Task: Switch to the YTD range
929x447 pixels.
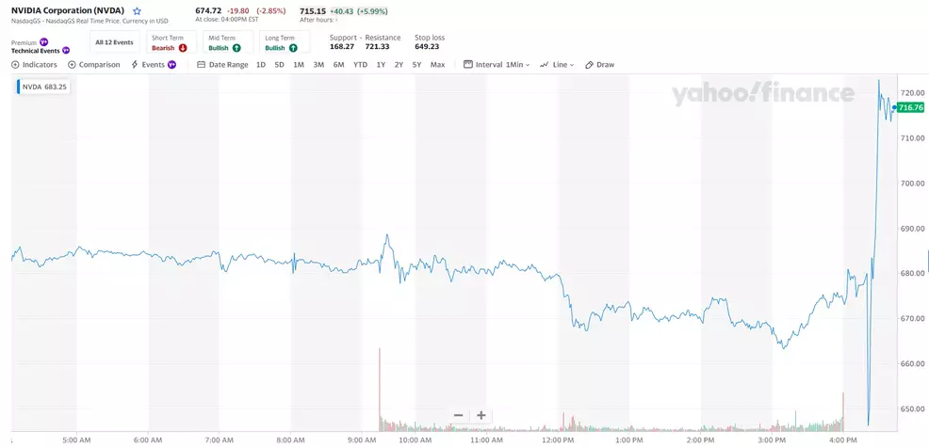Action: tap(360, 65)
